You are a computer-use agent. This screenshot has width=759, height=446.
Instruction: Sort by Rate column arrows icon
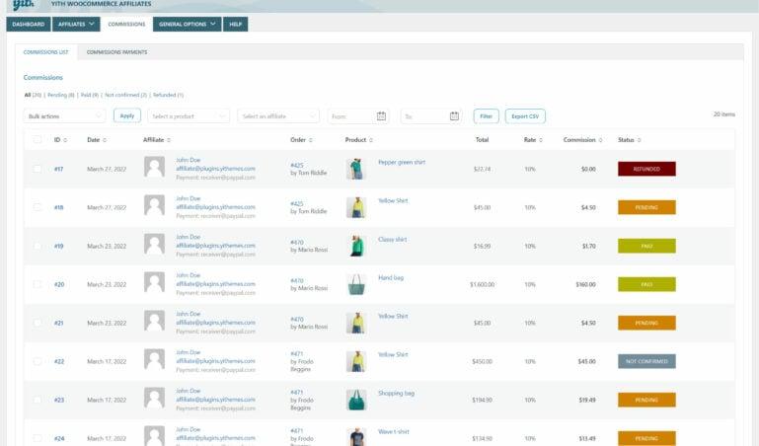tap(541, 140)
